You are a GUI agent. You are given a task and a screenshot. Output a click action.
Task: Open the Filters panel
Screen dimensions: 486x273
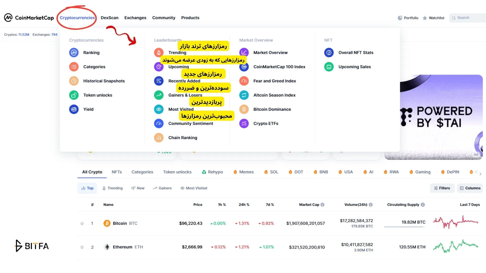[x=442, y=188]
